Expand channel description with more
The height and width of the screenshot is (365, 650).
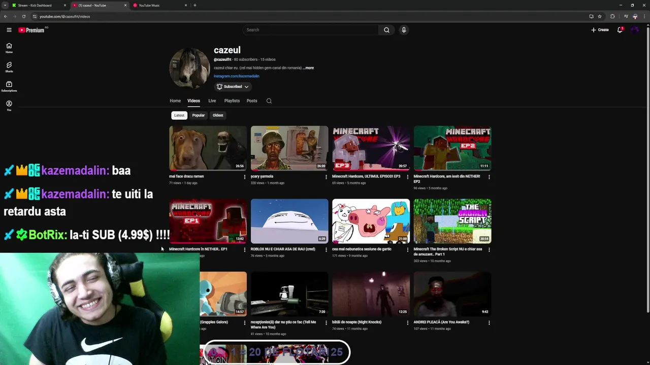[308, 68]
